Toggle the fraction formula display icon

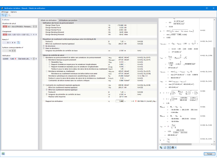click(169, 148)
